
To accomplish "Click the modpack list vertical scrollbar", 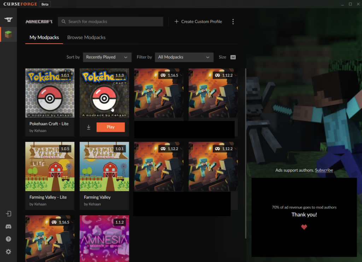I will [x=245, y=154].
